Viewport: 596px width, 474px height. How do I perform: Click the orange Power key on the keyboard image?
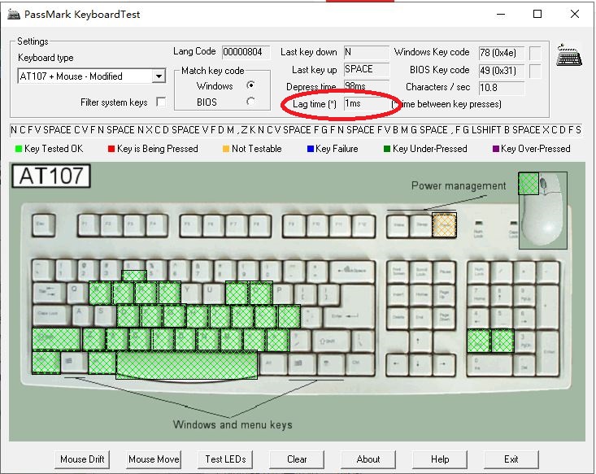(444, 225)
